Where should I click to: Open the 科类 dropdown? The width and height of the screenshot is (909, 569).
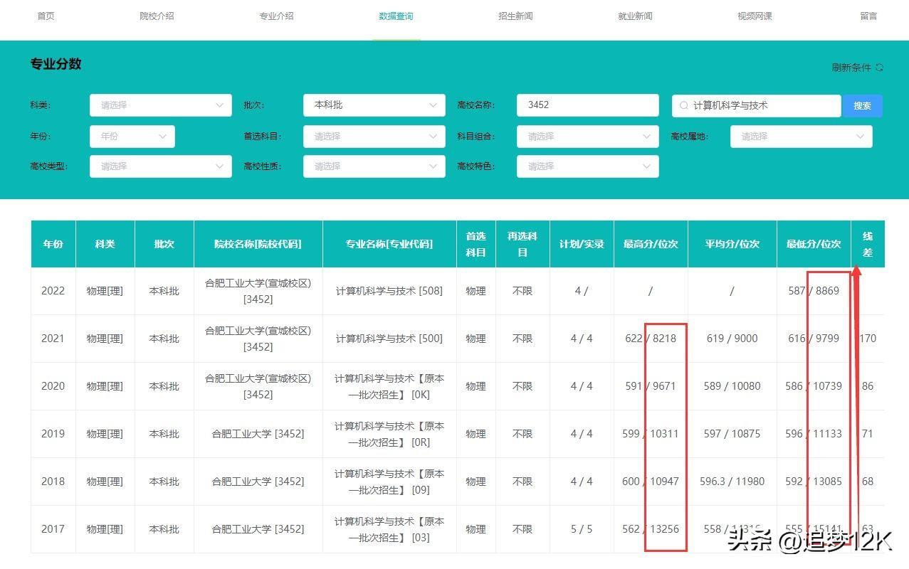[160, 105]
